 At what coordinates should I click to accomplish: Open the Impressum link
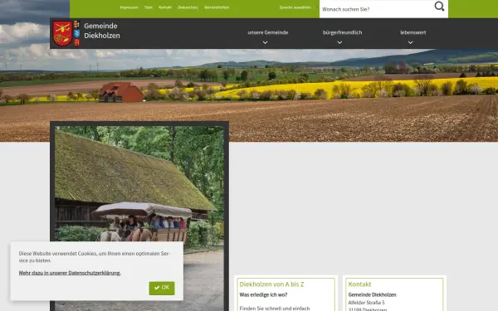point(129,7)
